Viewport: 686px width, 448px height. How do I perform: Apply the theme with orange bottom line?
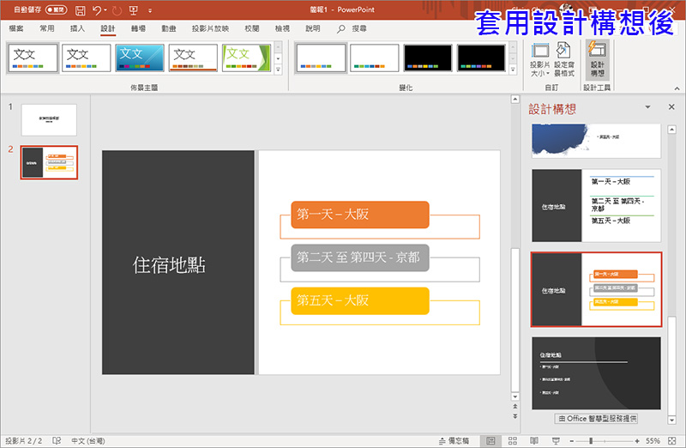tap(193, 58)
